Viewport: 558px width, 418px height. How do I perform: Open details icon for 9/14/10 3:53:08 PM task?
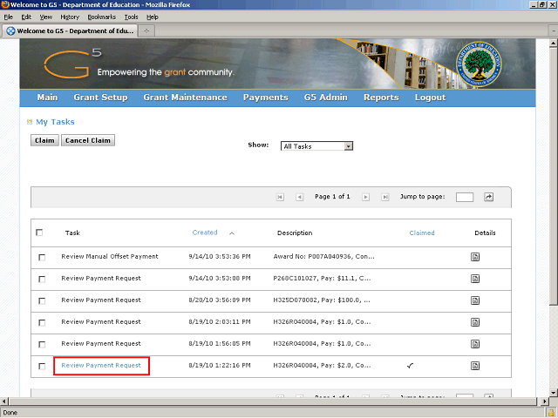pos(475,279)
